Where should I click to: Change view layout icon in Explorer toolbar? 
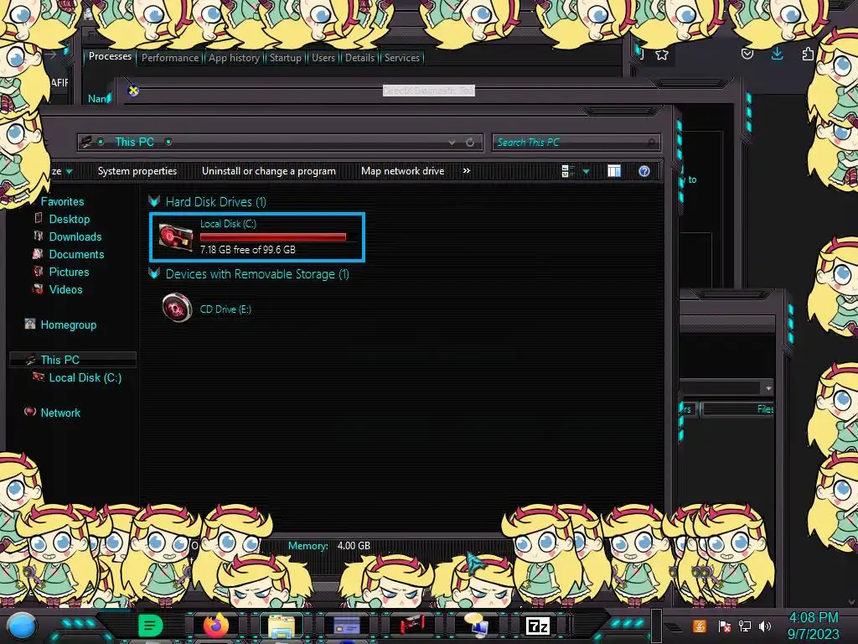(567, 171)
